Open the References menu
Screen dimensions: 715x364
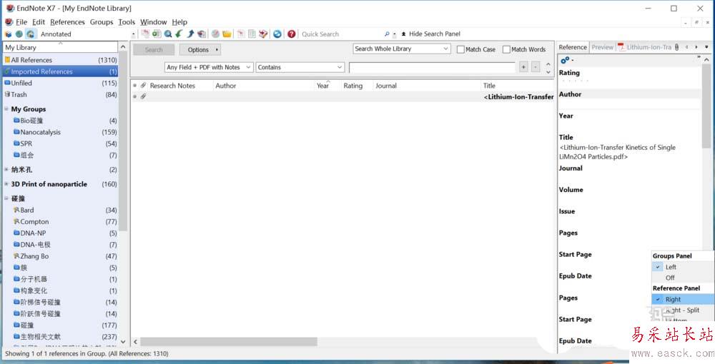pyautogui.click(x=67, y=22)
